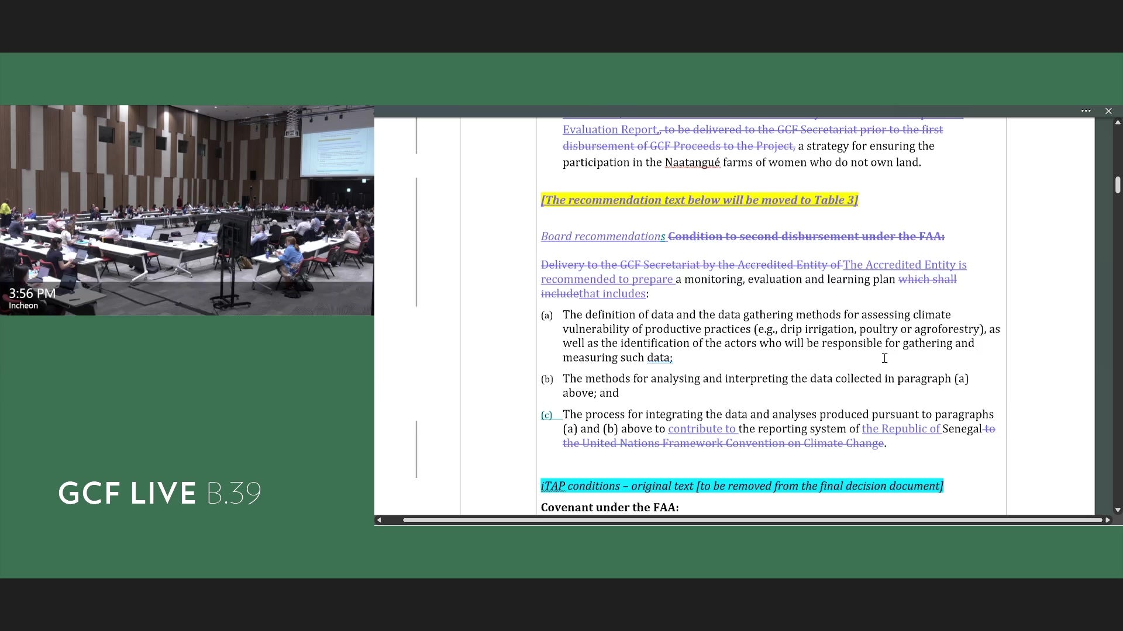Click the 'Incheon' location label
Screen dimensions: 1123x631
pyautogui.click(x=23, y=306)
